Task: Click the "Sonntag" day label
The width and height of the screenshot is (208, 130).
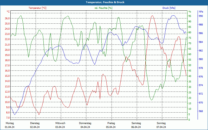Action: (161, 123)
